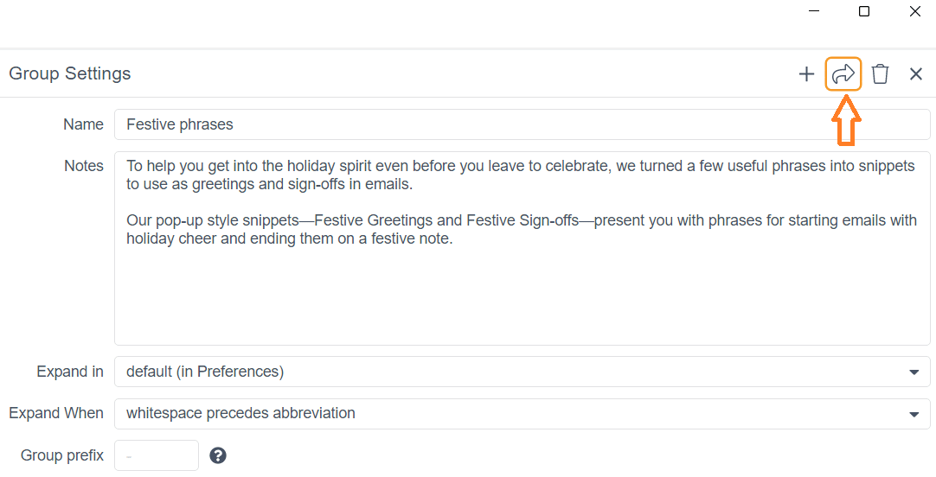The width and height of the screenshot is (936, 477).
Task: Click the arrow on the Expand When dropdown
Action: (914, 415)
